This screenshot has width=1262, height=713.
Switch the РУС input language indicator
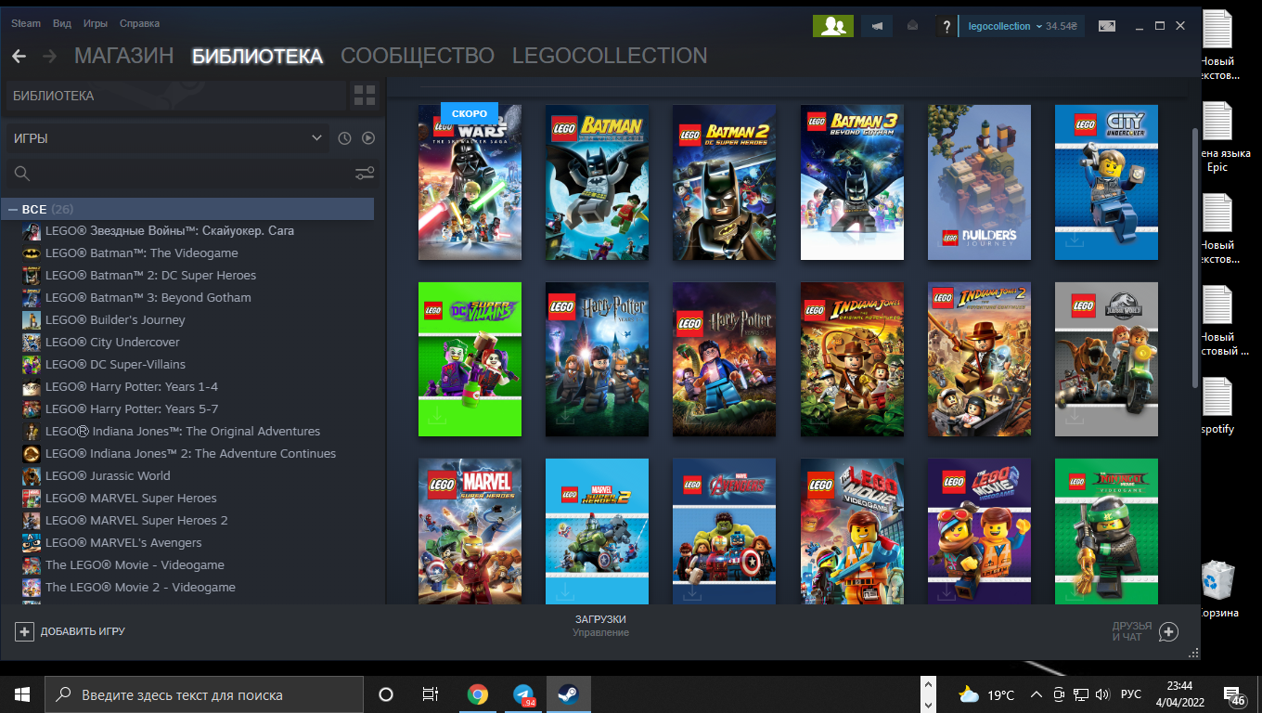coord(1131,694)
